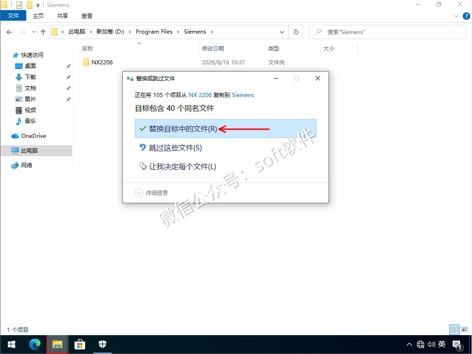Screen dimensions: 472x354
Task: Minimize the replace or skip files dialog
Action: point(276,78)
